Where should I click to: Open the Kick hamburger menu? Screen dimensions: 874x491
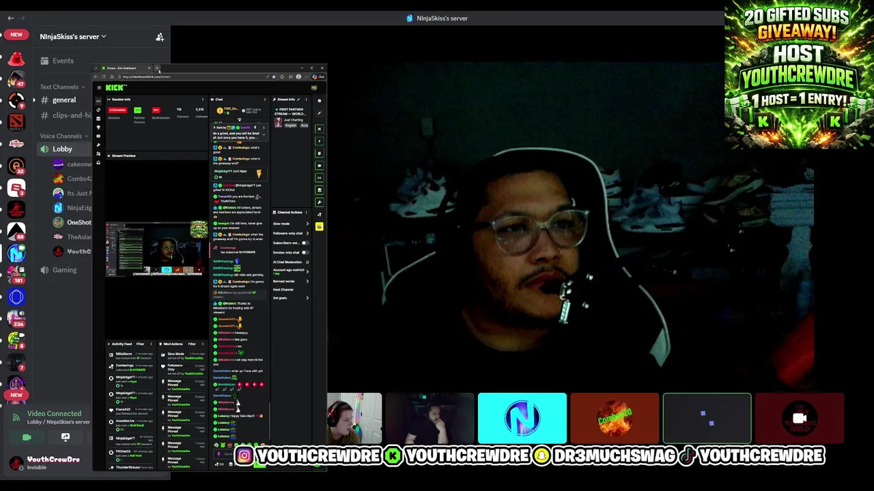99,87
